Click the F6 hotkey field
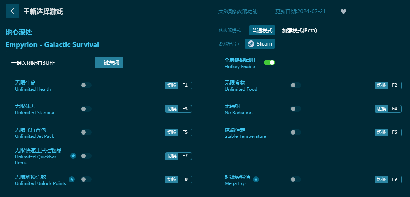Screen dimensions: 410x197 [395, 132]
